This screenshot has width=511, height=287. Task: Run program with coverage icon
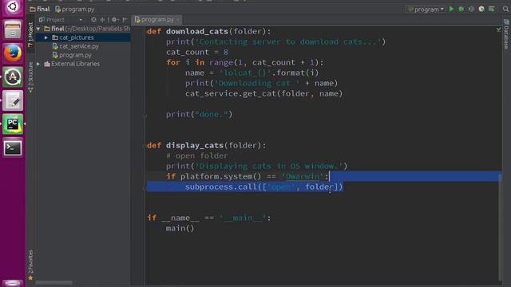471,9
